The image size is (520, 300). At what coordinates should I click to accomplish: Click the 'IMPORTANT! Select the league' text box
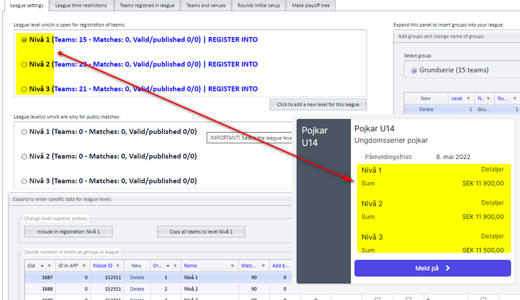tap(250, 138)
